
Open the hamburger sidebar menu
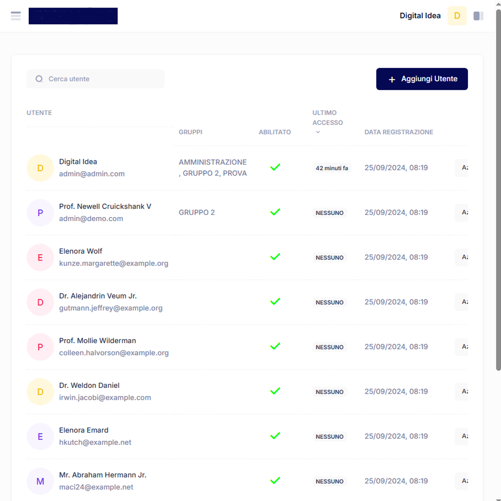(16, 16)
